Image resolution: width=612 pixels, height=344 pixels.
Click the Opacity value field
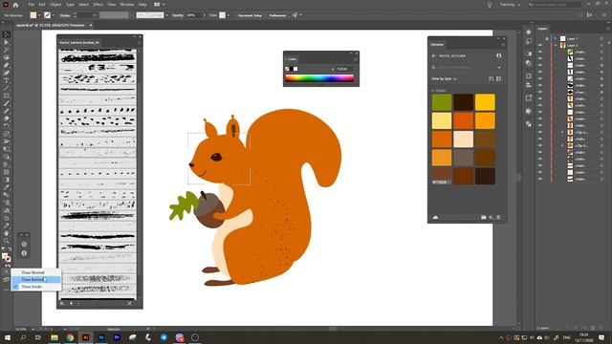191,15
